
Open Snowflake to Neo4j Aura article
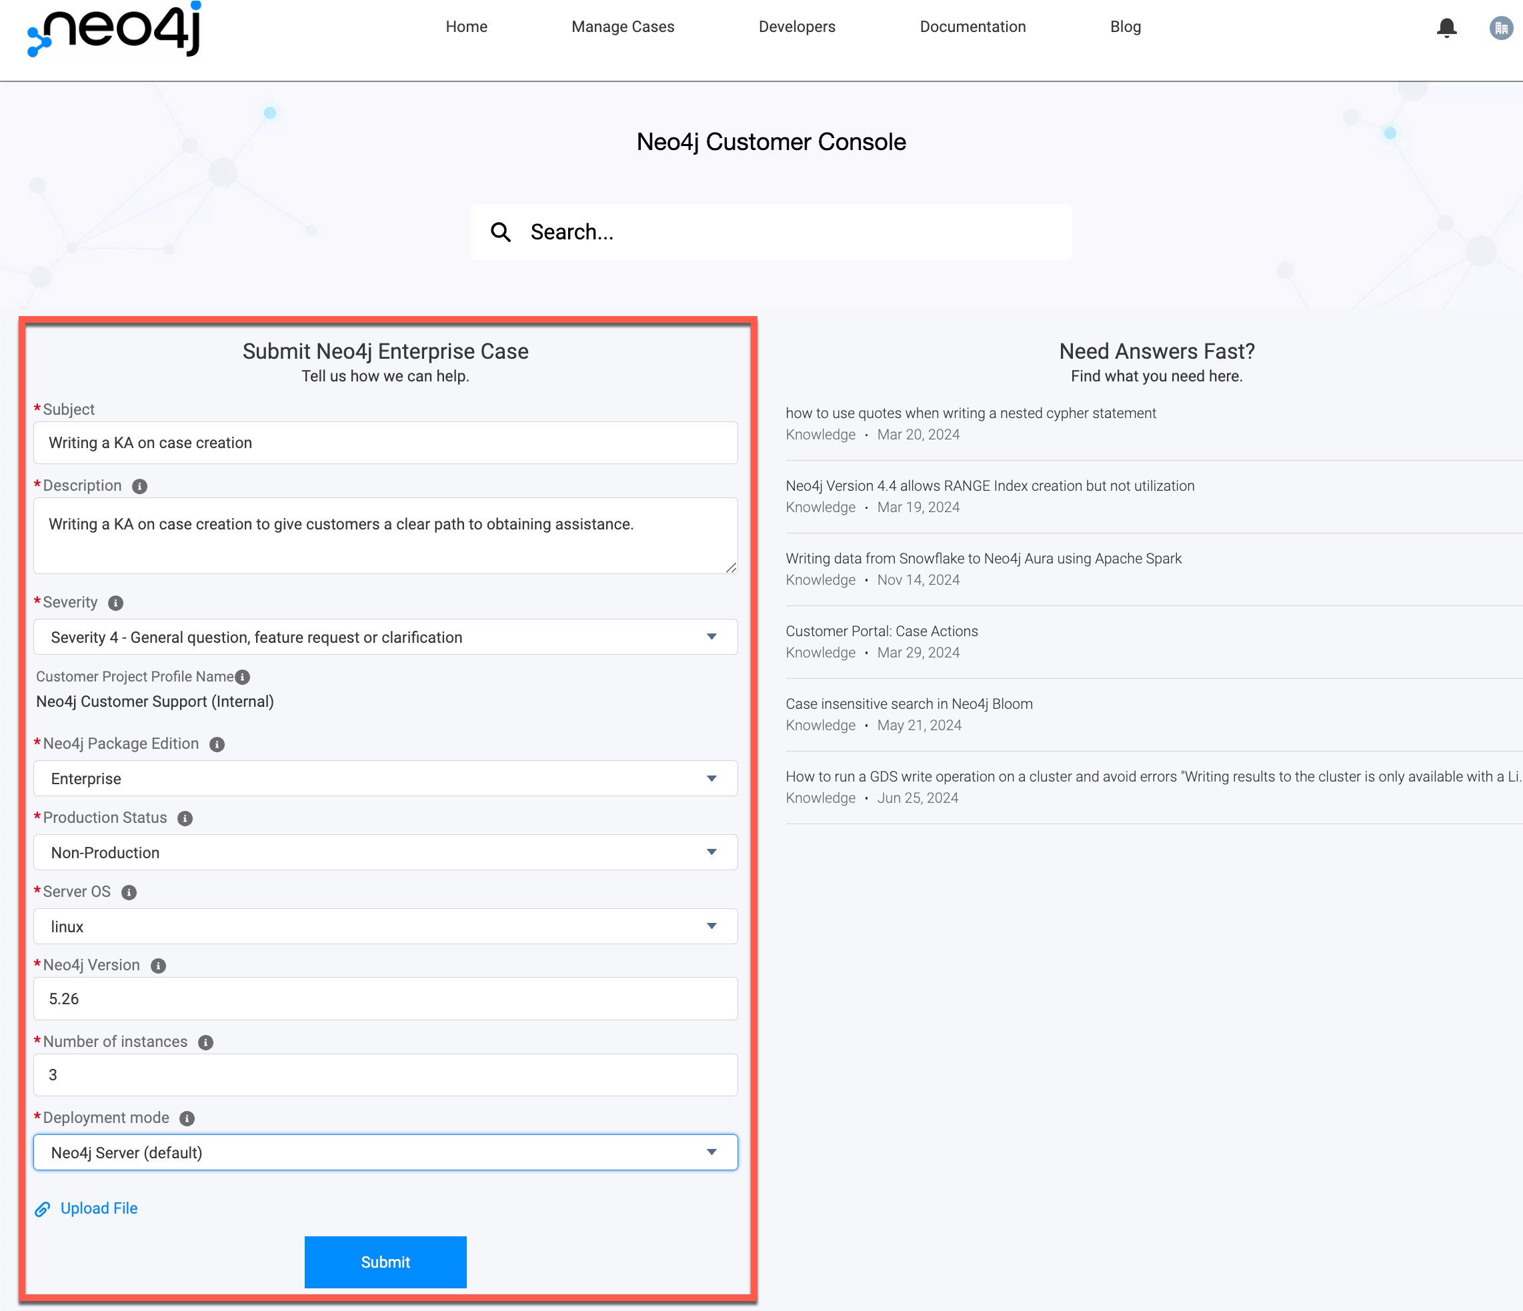(x=984, y=559)
